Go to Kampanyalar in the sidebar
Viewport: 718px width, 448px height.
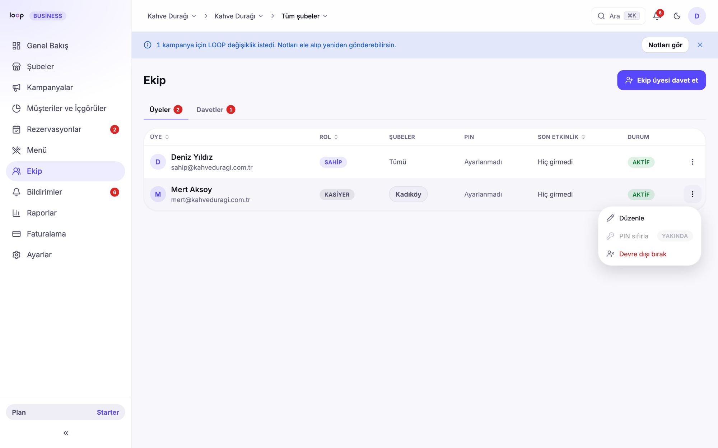tap(66, 88)
